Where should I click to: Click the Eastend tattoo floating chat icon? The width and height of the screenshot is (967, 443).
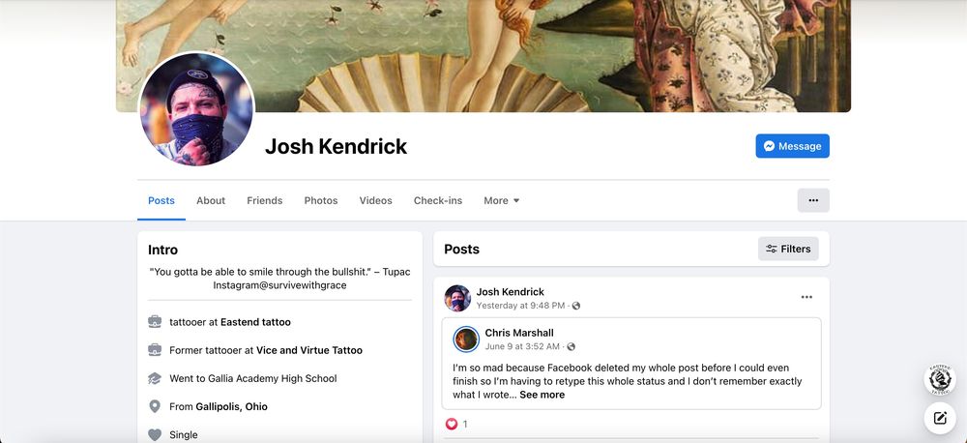(x=939, y=379)
